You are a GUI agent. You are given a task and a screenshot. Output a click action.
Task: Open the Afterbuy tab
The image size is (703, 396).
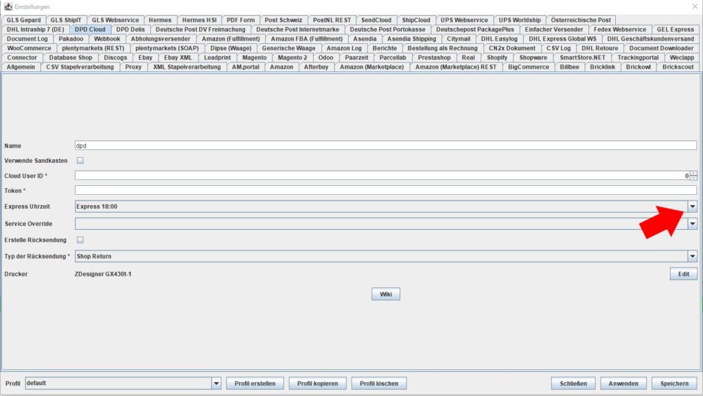coord(316,67)
